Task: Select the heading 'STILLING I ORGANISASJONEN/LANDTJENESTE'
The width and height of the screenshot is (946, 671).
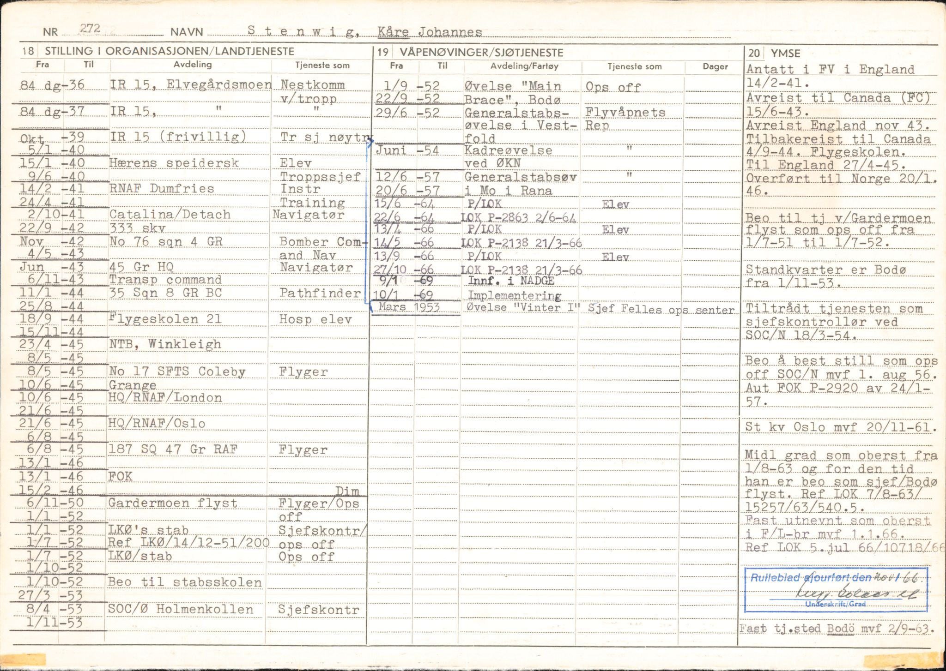Action: (169, 51)
